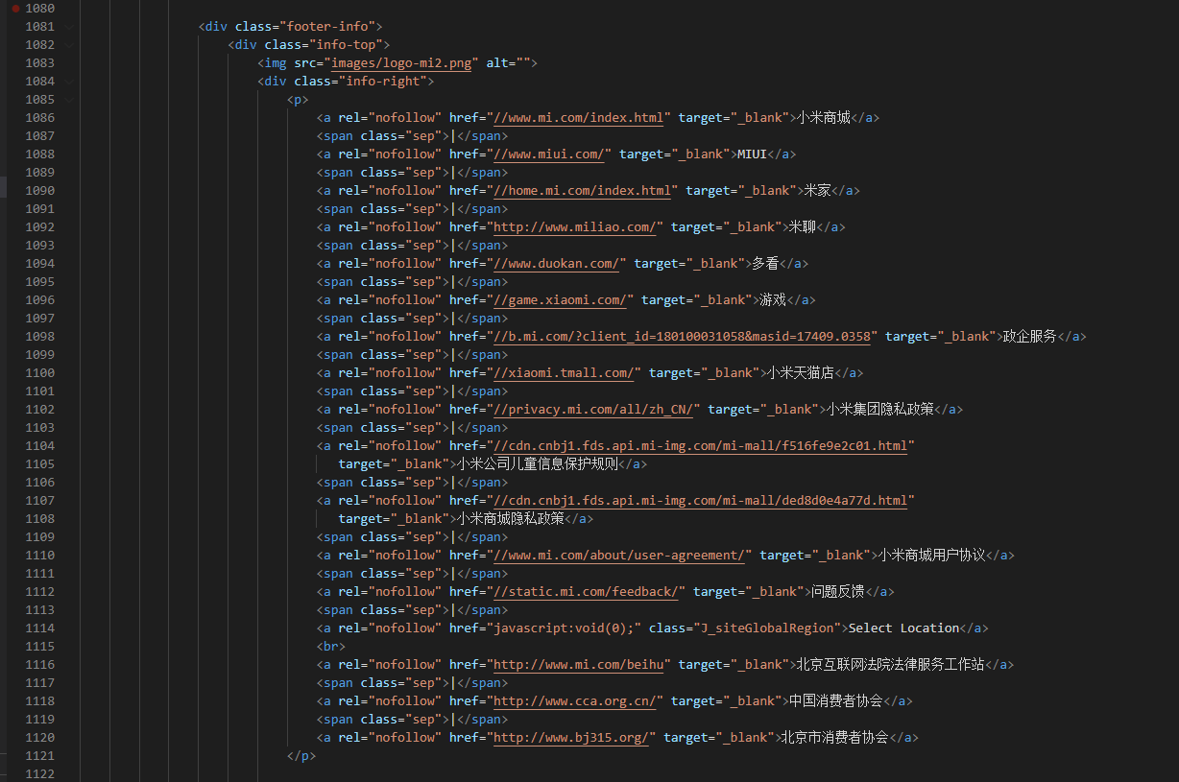Place cursor in 米家 anchor text
The height and width of the screenshot is (782, 1179).
click(x=817, y=190)
